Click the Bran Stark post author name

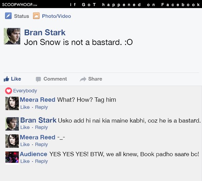[45, 32]
